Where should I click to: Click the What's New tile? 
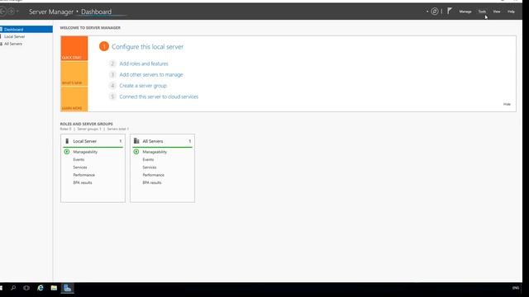[x=74, y=73]
